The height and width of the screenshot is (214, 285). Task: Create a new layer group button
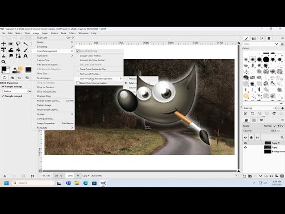click(250, 176)
